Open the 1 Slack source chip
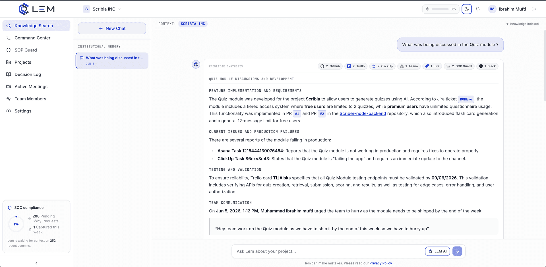The width and height of the screenshot is (546, 267). click(487, 66)
